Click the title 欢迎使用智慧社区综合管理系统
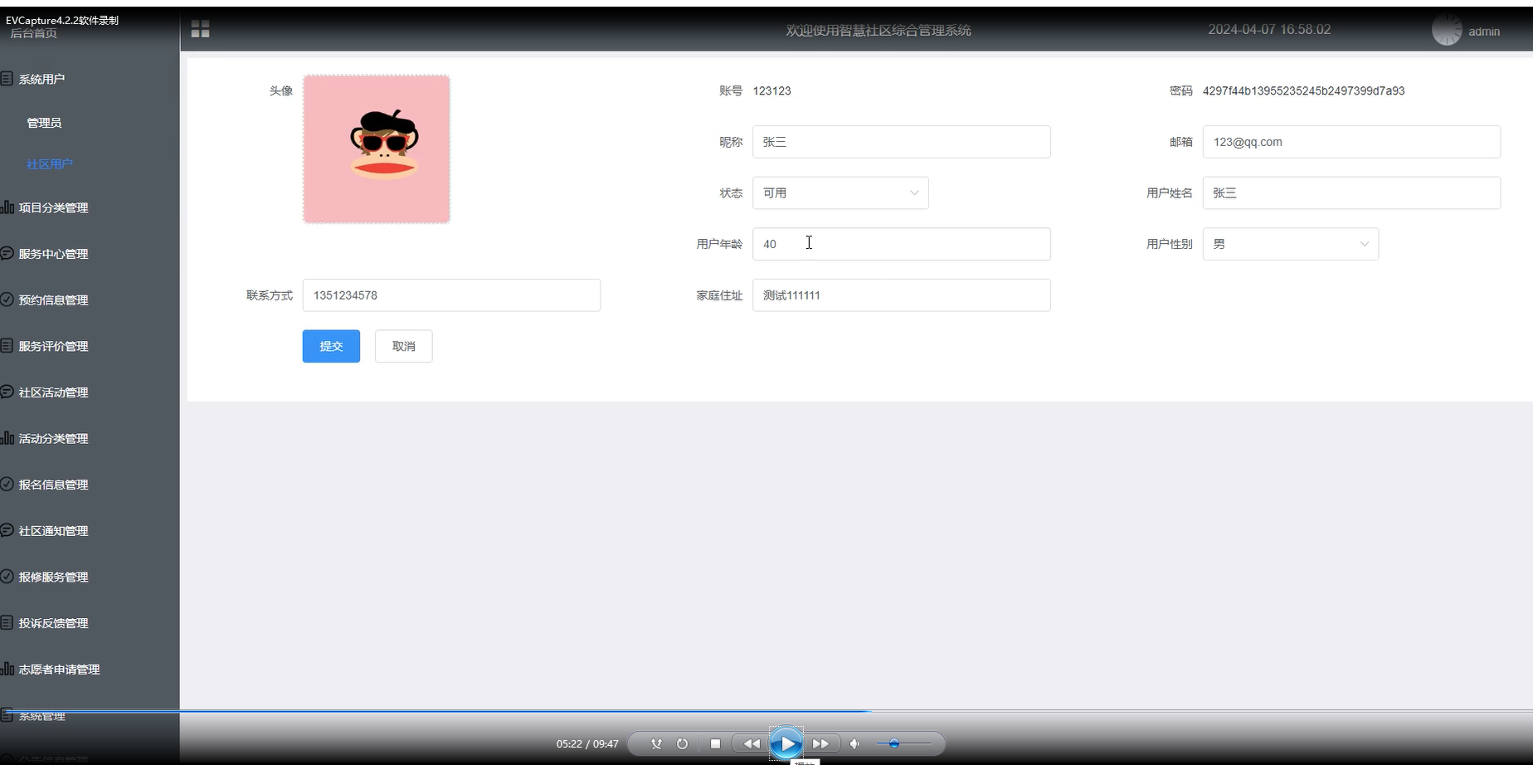Viewport: 1533px width, 765px height. point(878,31)
